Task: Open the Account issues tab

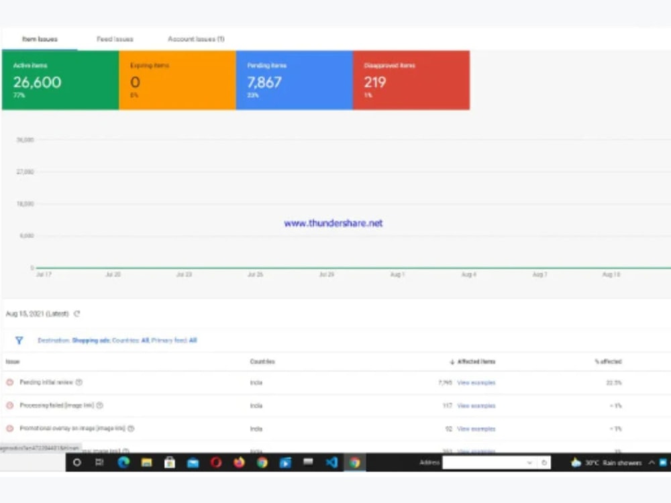Action: pos(196,39)
